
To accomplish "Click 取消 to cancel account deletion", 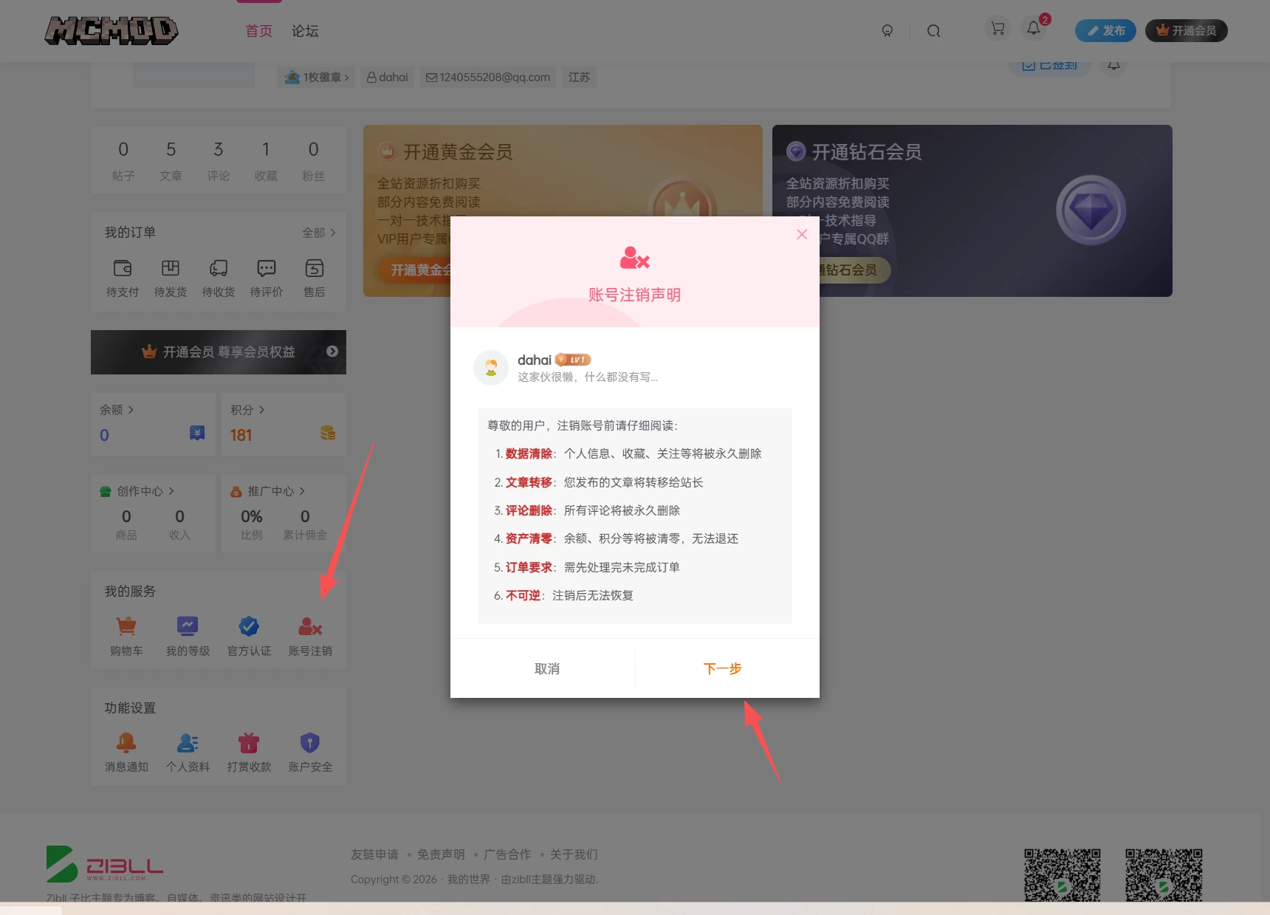I will click(546, 668).
